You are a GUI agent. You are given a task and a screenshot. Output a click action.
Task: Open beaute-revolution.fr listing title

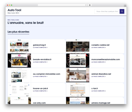(42, 59)
